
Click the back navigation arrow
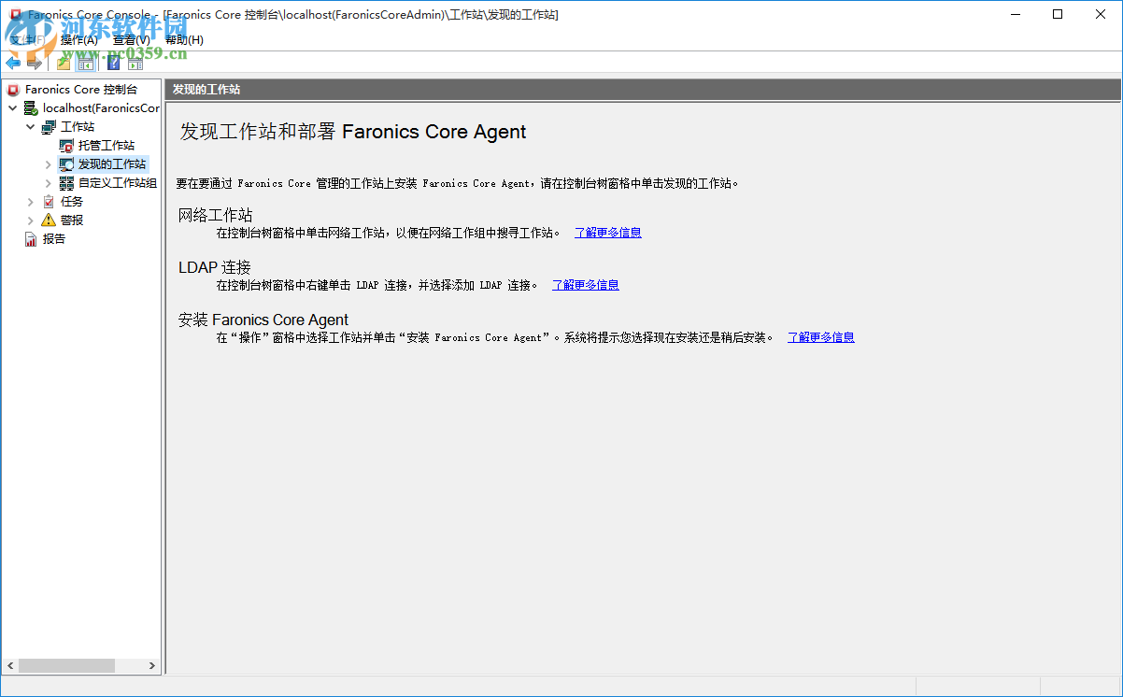(x=13, y=64)
